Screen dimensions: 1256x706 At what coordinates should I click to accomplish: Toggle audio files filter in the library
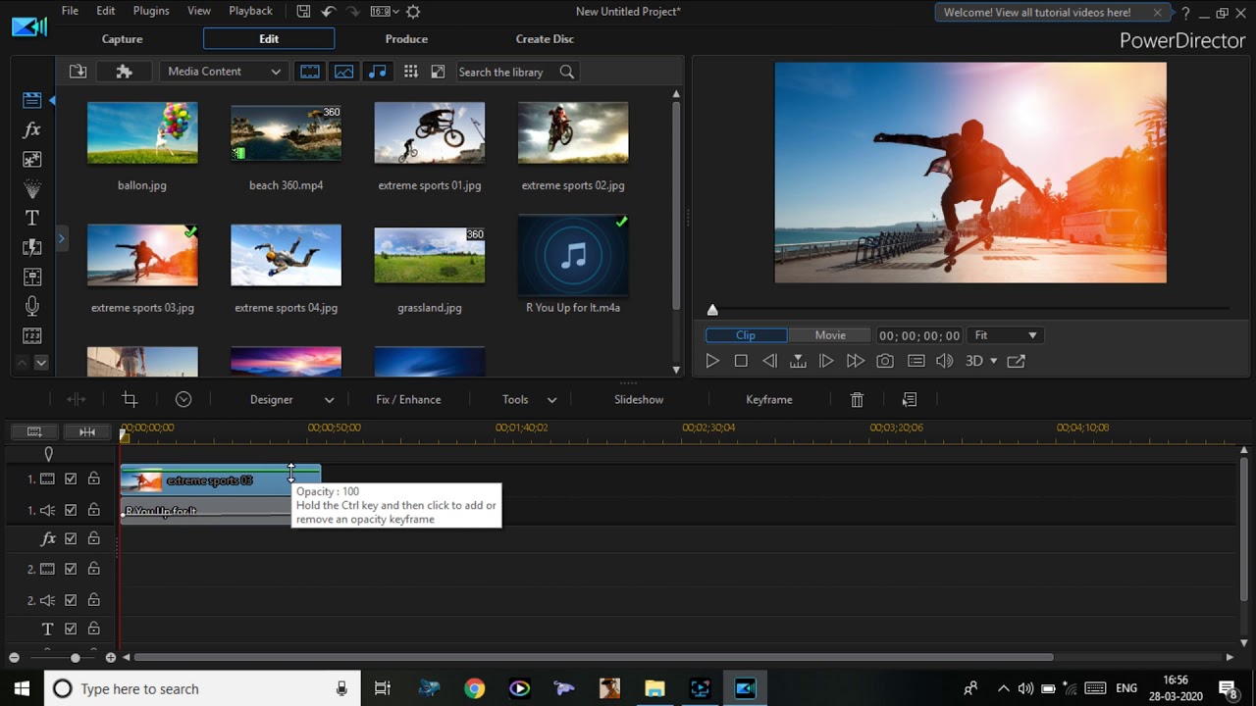377,72
